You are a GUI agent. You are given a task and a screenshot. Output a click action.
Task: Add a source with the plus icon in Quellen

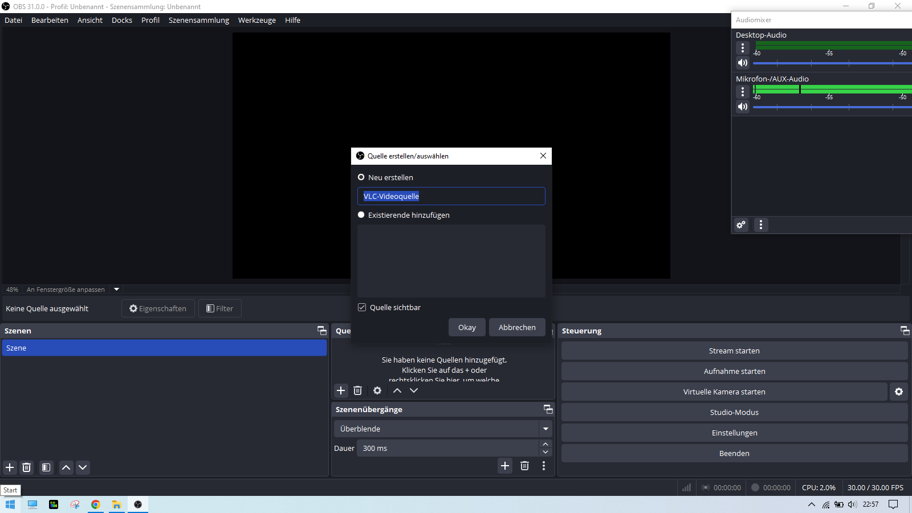click(x=341, y=390)
